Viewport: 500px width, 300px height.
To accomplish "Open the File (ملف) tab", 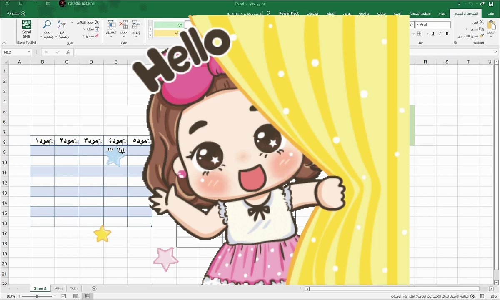I will click(490, 13).
